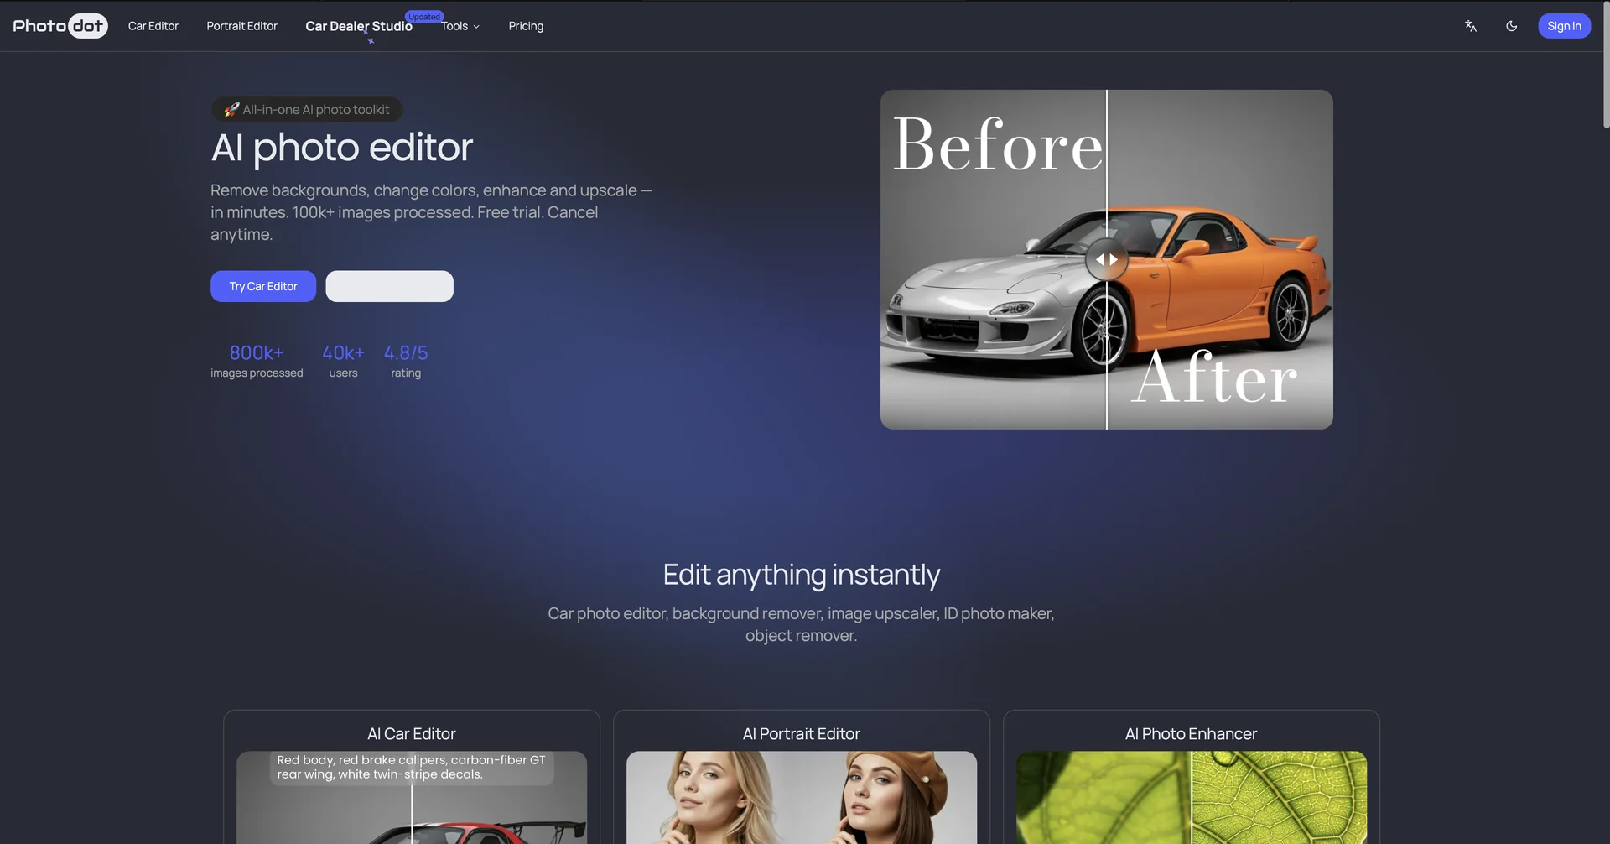This screenshot has height=844, width=1610.
Task: Toggle dark mode with moon icon
Action: click(1511, 26)
